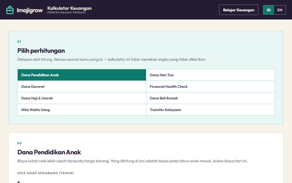This screenshot has width=292, height=183.
Task: Click the section number 02 label
Action: click(x=19, y=143)
